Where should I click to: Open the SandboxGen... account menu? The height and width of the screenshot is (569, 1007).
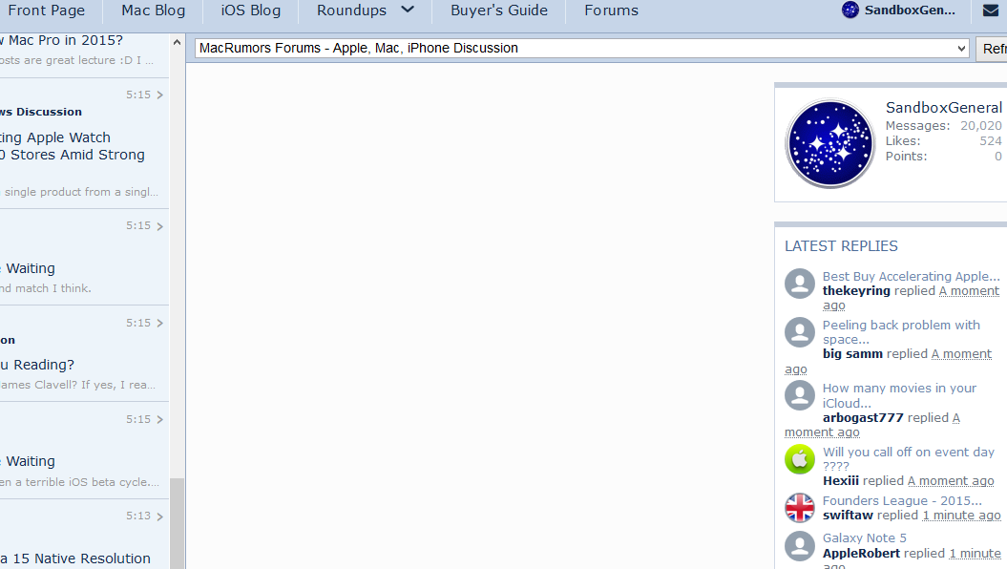[x=909, y=11]
